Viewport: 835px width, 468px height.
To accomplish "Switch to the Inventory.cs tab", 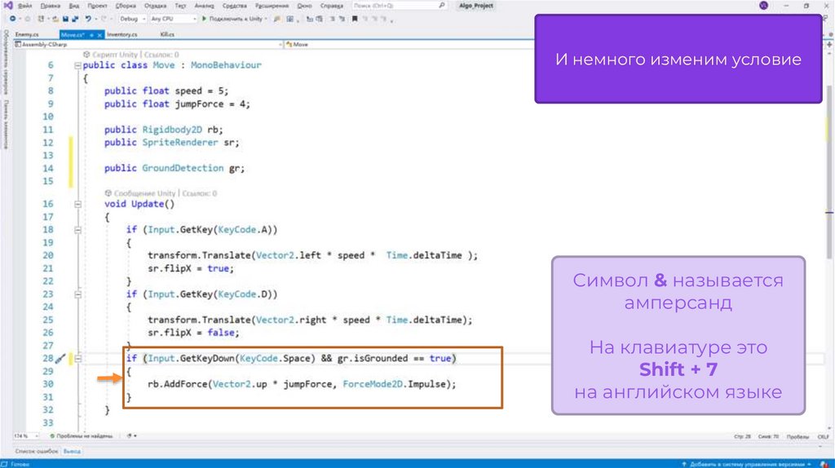I will click(122, 34).
